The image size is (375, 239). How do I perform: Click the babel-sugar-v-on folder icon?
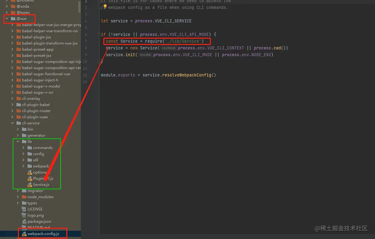point(19,93)
